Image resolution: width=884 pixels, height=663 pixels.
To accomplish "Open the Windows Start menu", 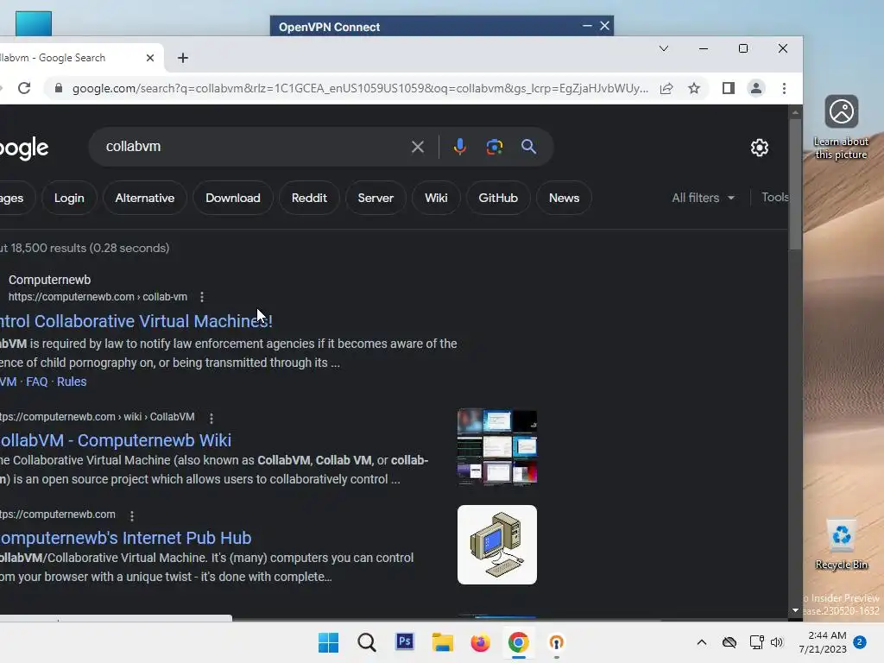I will [x=328, y=642].
